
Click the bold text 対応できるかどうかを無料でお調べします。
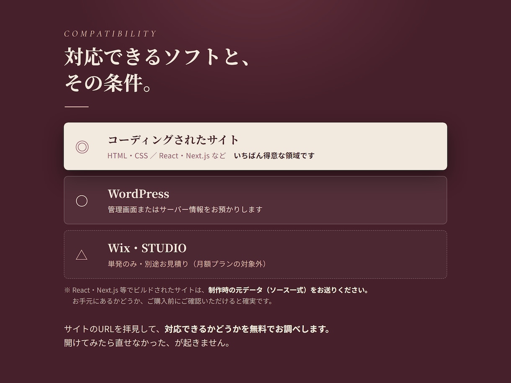click(248, 329)
